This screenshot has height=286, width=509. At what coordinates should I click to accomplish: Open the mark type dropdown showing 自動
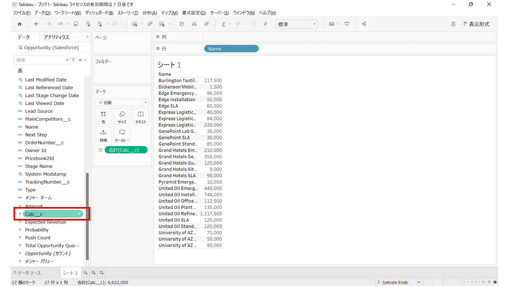pos(122,102)
